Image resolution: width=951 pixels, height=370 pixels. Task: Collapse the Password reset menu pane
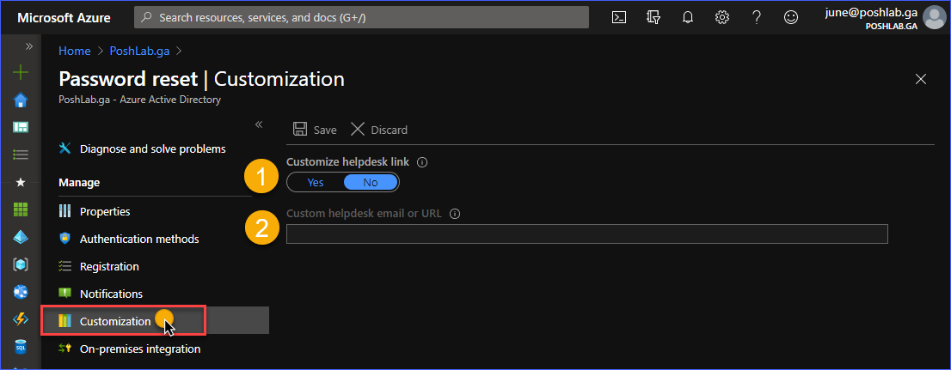click(258, 124)
